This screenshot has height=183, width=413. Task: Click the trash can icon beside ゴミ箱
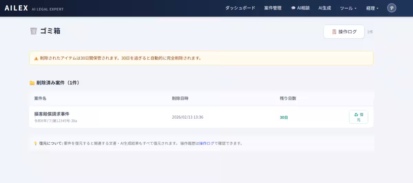click(x=33, y=31)
